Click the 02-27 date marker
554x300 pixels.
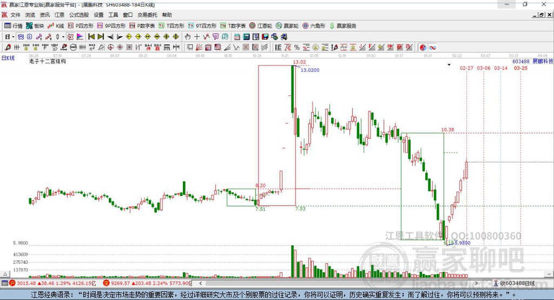[x=466, y=68]
